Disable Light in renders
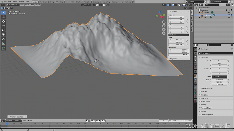Image resolution: width=234 pixels, height=131 pixels. [x=231, y=17]
